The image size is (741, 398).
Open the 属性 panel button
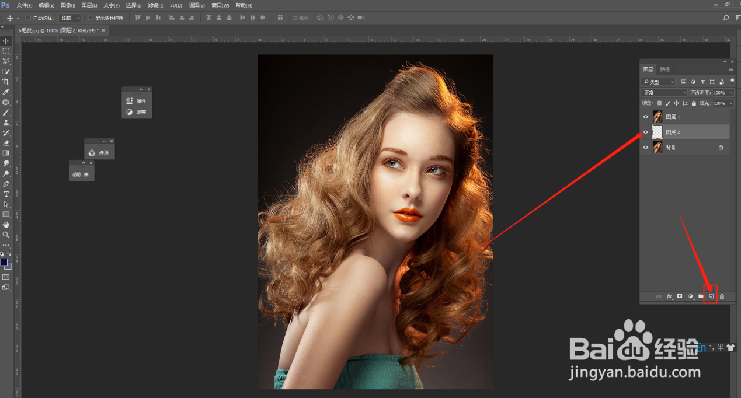pos(137,100)
